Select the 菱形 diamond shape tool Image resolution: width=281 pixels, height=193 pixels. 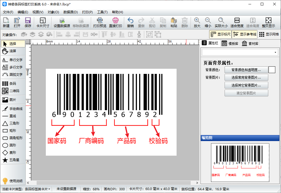[13, 153]
